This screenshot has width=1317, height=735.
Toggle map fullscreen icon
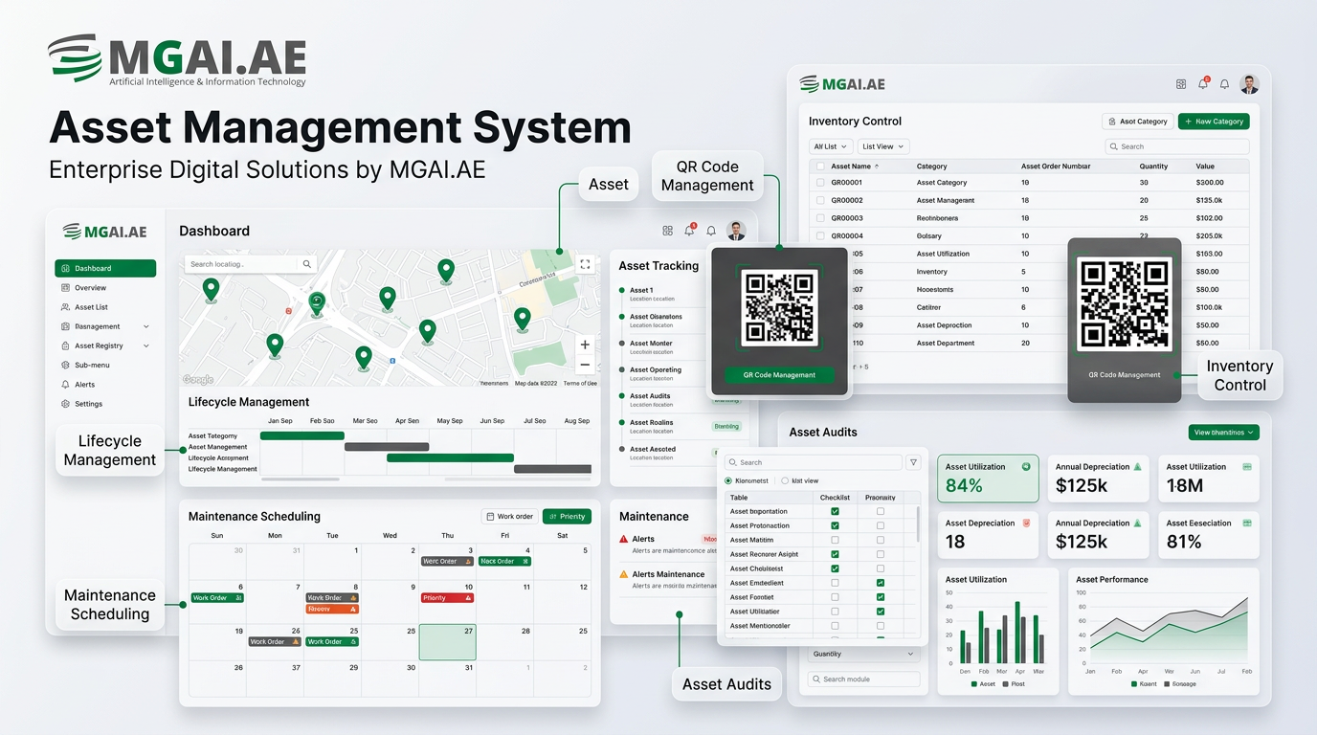pyautogui.click(x=585, y=264)
